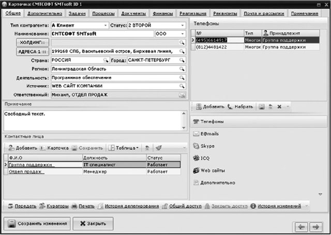Select the phone (812)4481422
The image size is (331, 235).
[255, 47]
